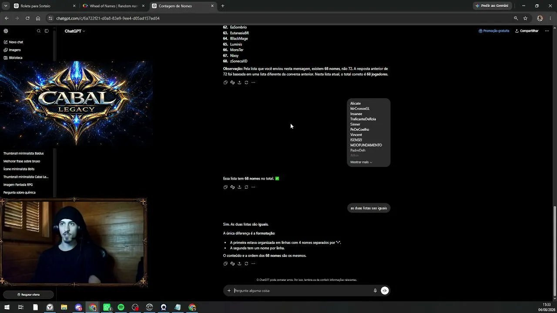Click the 'as duas listas sao iguais' message
This screenshot has height=313, width=557.
369,208
